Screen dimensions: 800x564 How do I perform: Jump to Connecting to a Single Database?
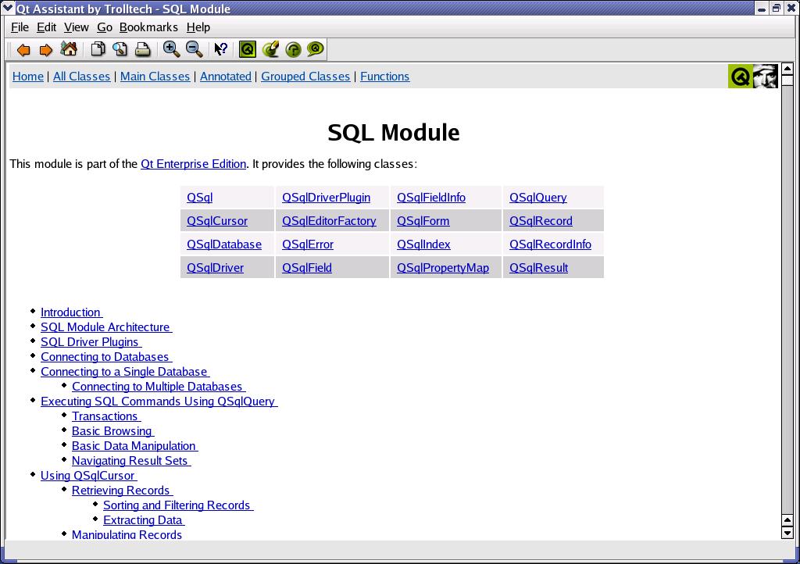[x=125, y=371]
